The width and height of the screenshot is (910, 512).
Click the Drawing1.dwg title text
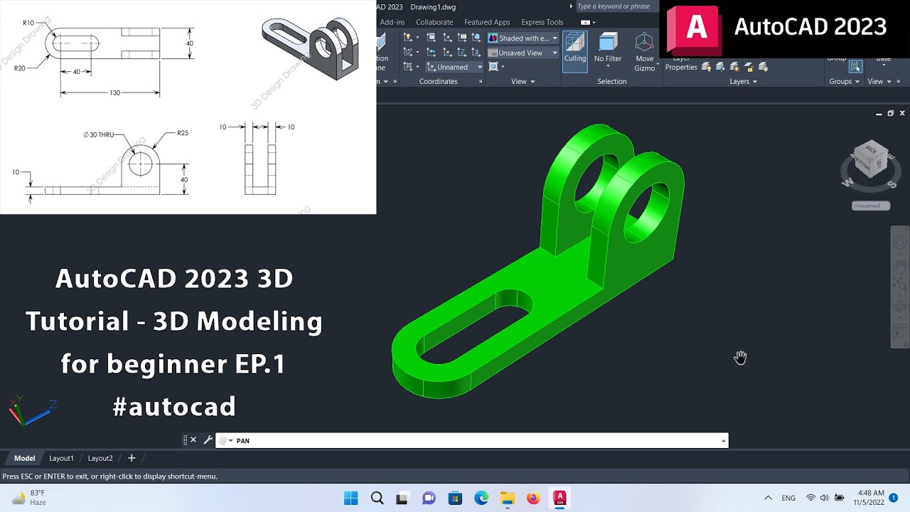click(434, 6)
